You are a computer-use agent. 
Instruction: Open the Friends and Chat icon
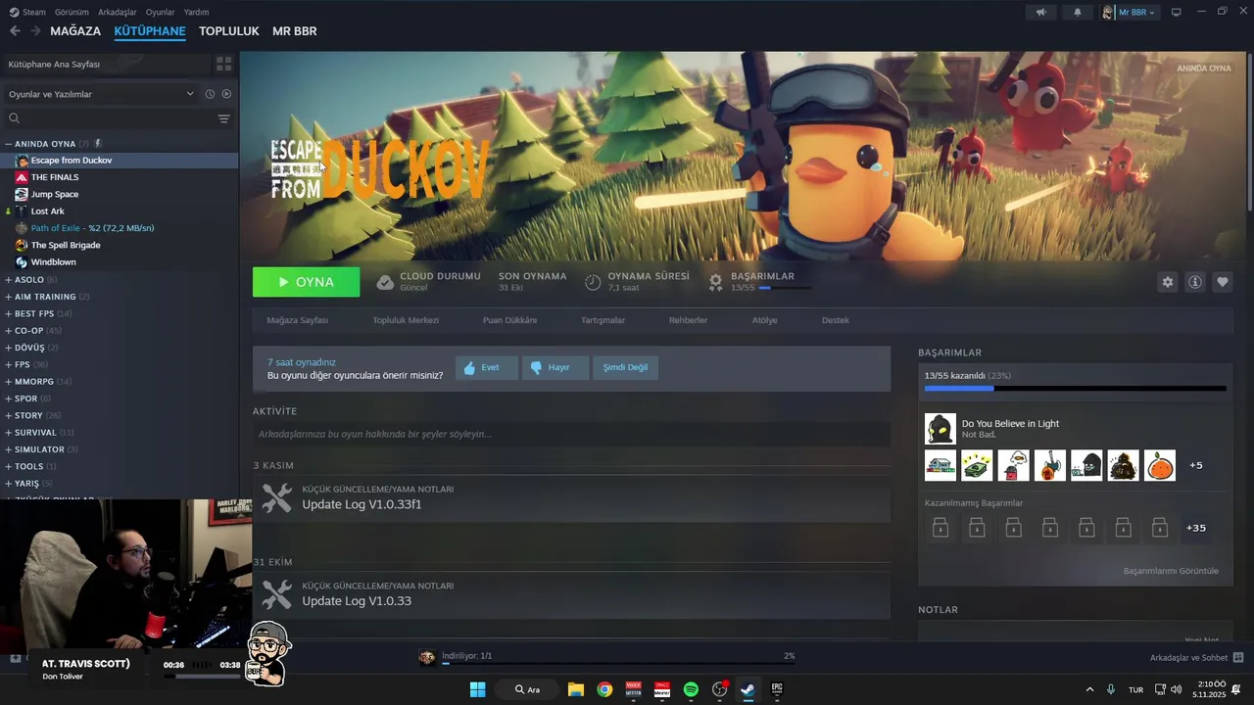(1237, 658)
